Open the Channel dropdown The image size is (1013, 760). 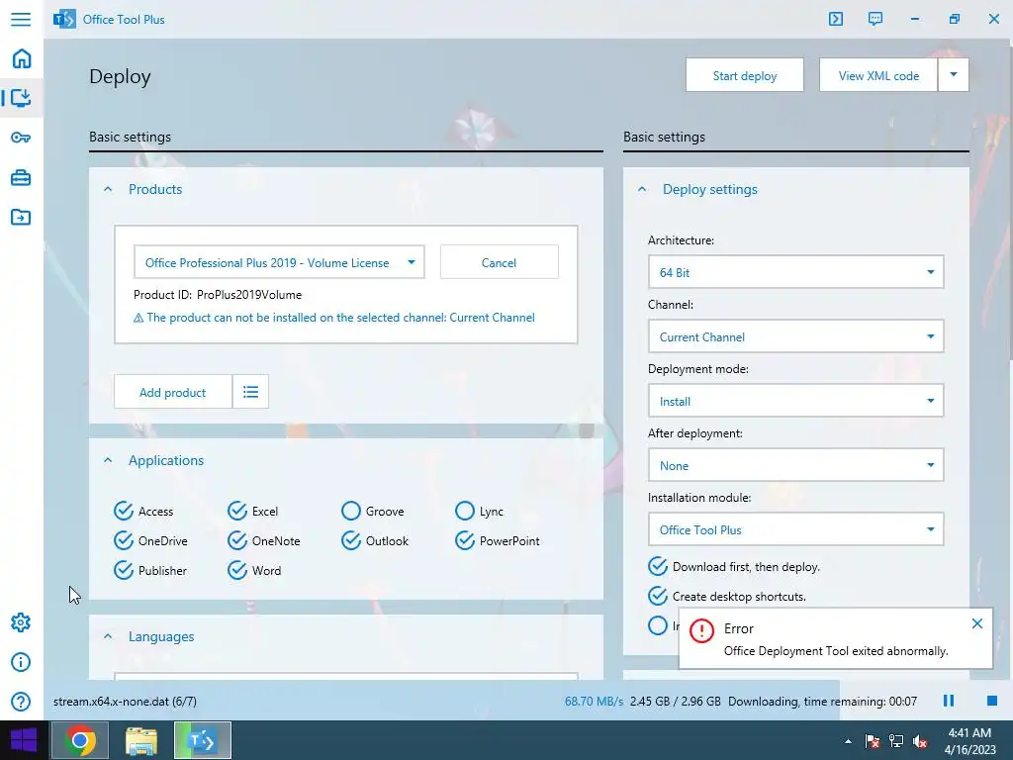(x=796, y=336)
